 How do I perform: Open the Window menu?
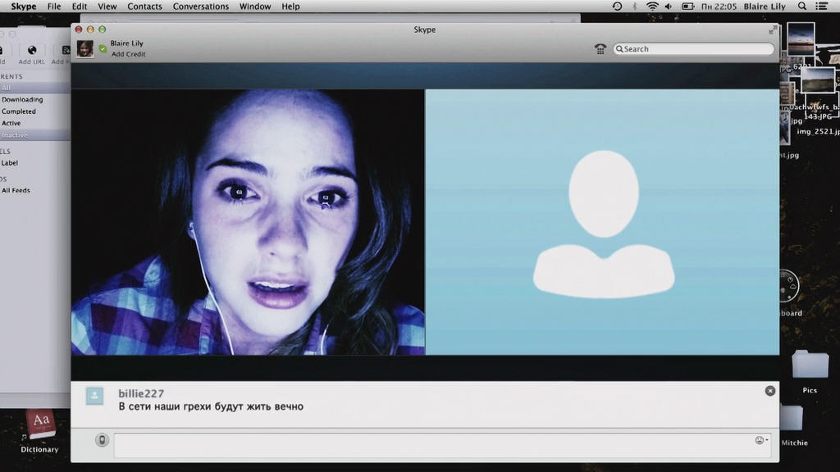tap(255, 7)
